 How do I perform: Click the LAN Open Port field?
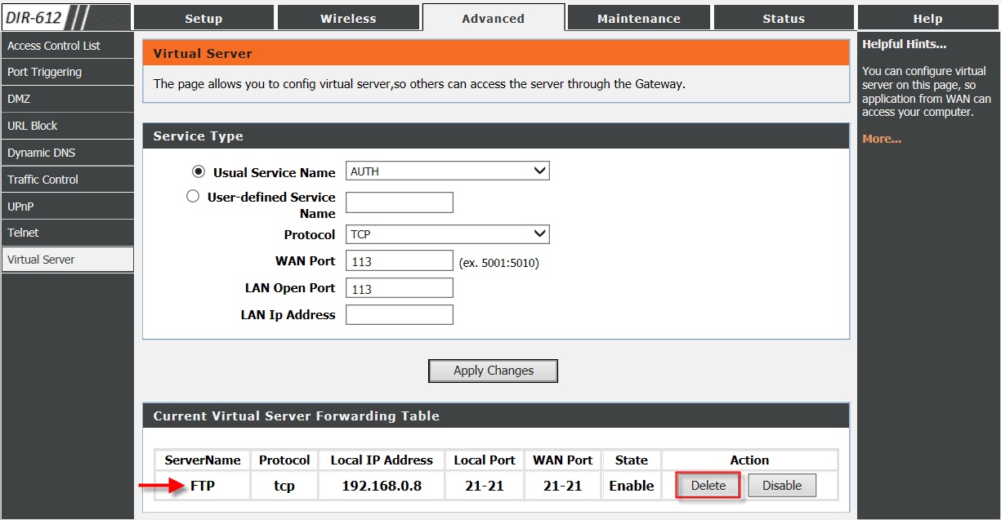click(400, 288)
